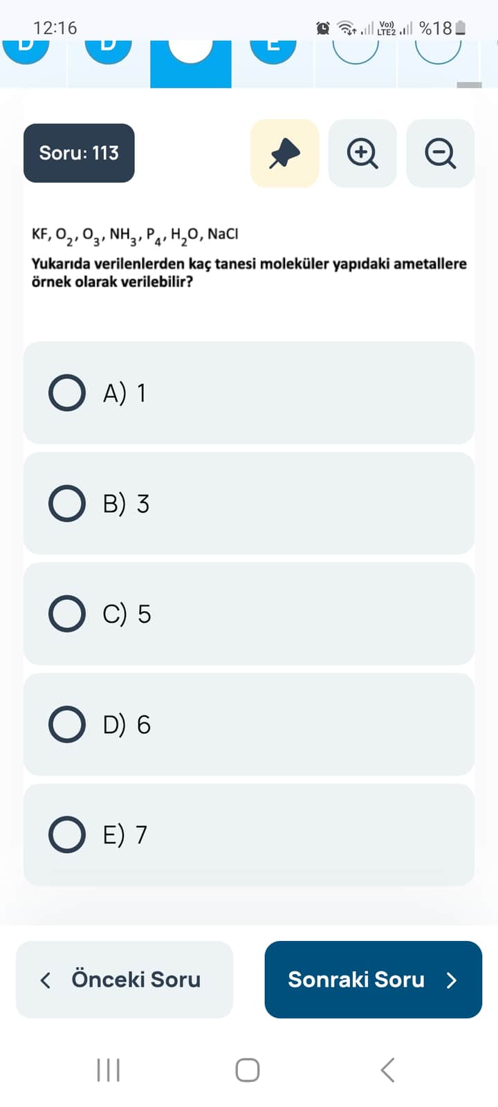Viewport: 498px width, 1107px height.
Task: Zoom out using the magnifier minus icon
Action: pos(440,153)
